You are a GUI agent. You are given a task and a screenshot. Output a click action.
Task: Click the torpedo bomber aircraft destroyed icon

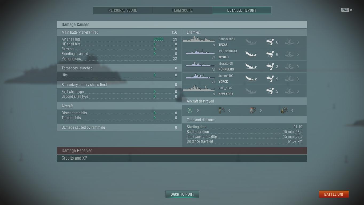pyautogui.click(x=253, y=110)
